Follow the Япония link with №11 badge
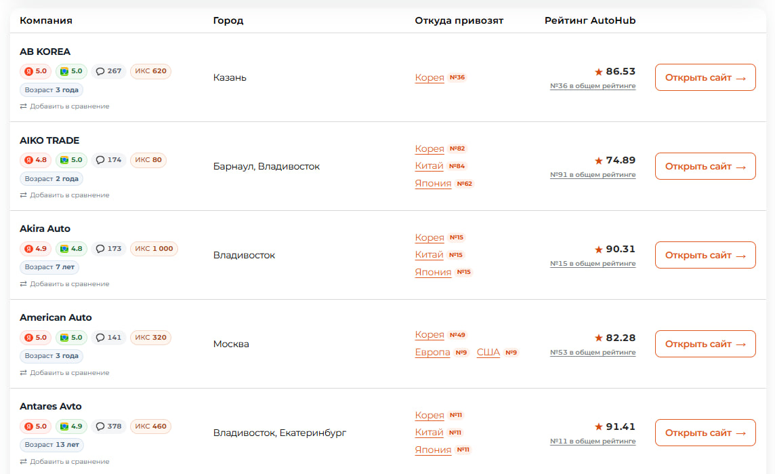 tap(433, 450)
